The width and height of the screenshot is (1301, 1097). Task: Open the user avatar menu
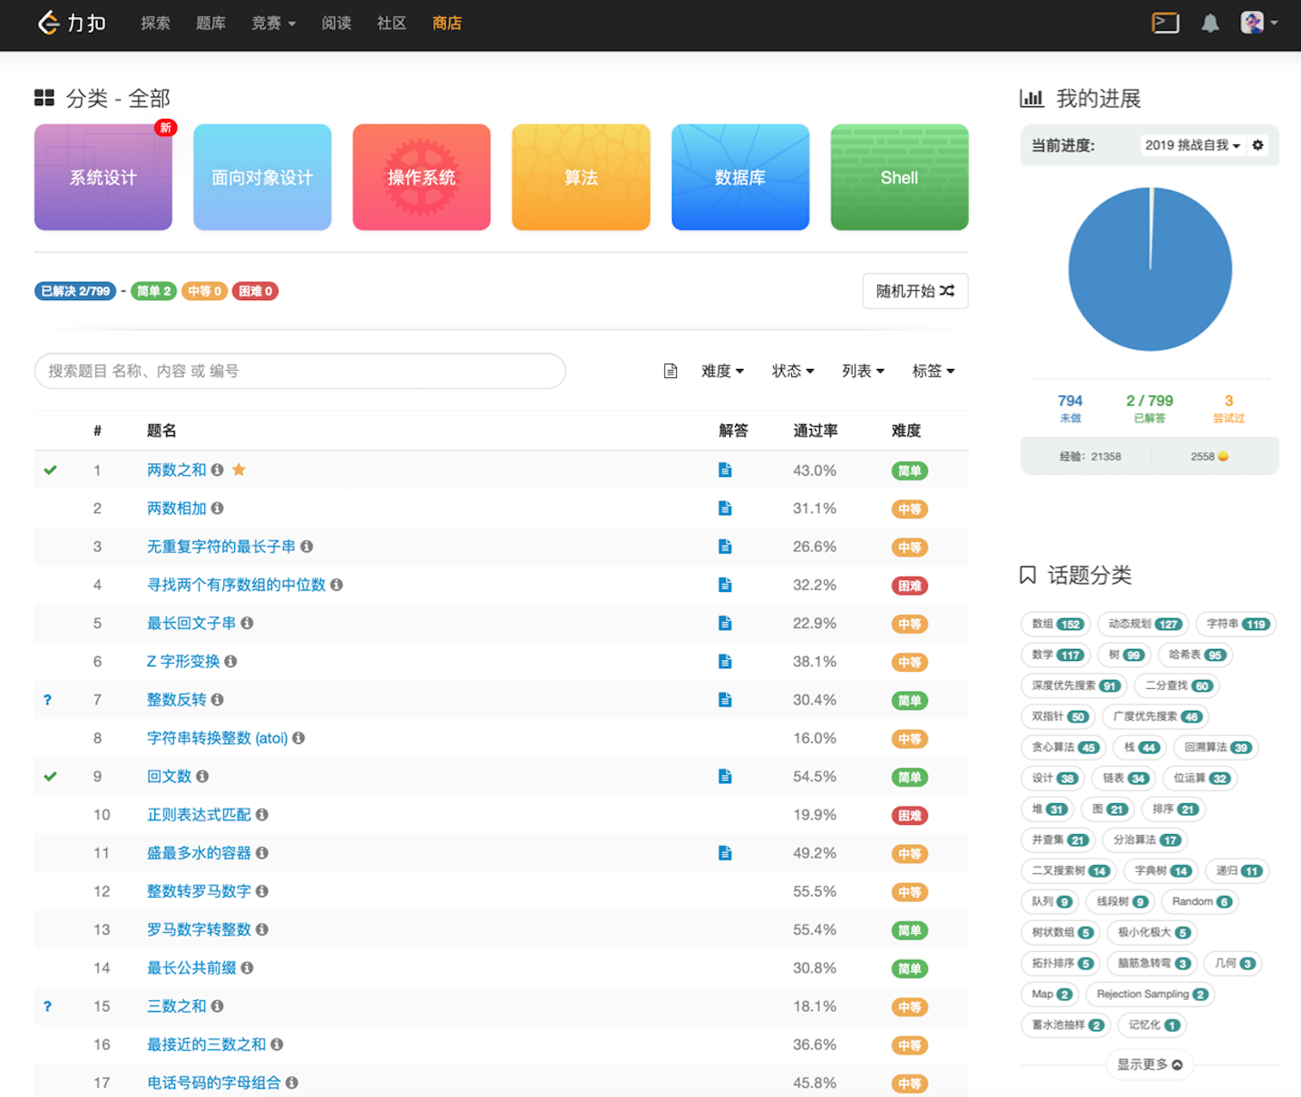[1259, 23]
